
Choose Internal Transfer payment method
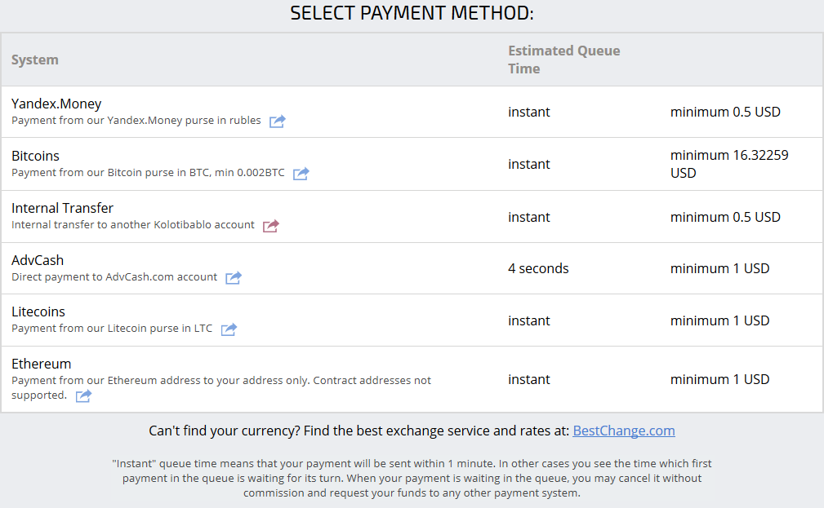(62, 208)
